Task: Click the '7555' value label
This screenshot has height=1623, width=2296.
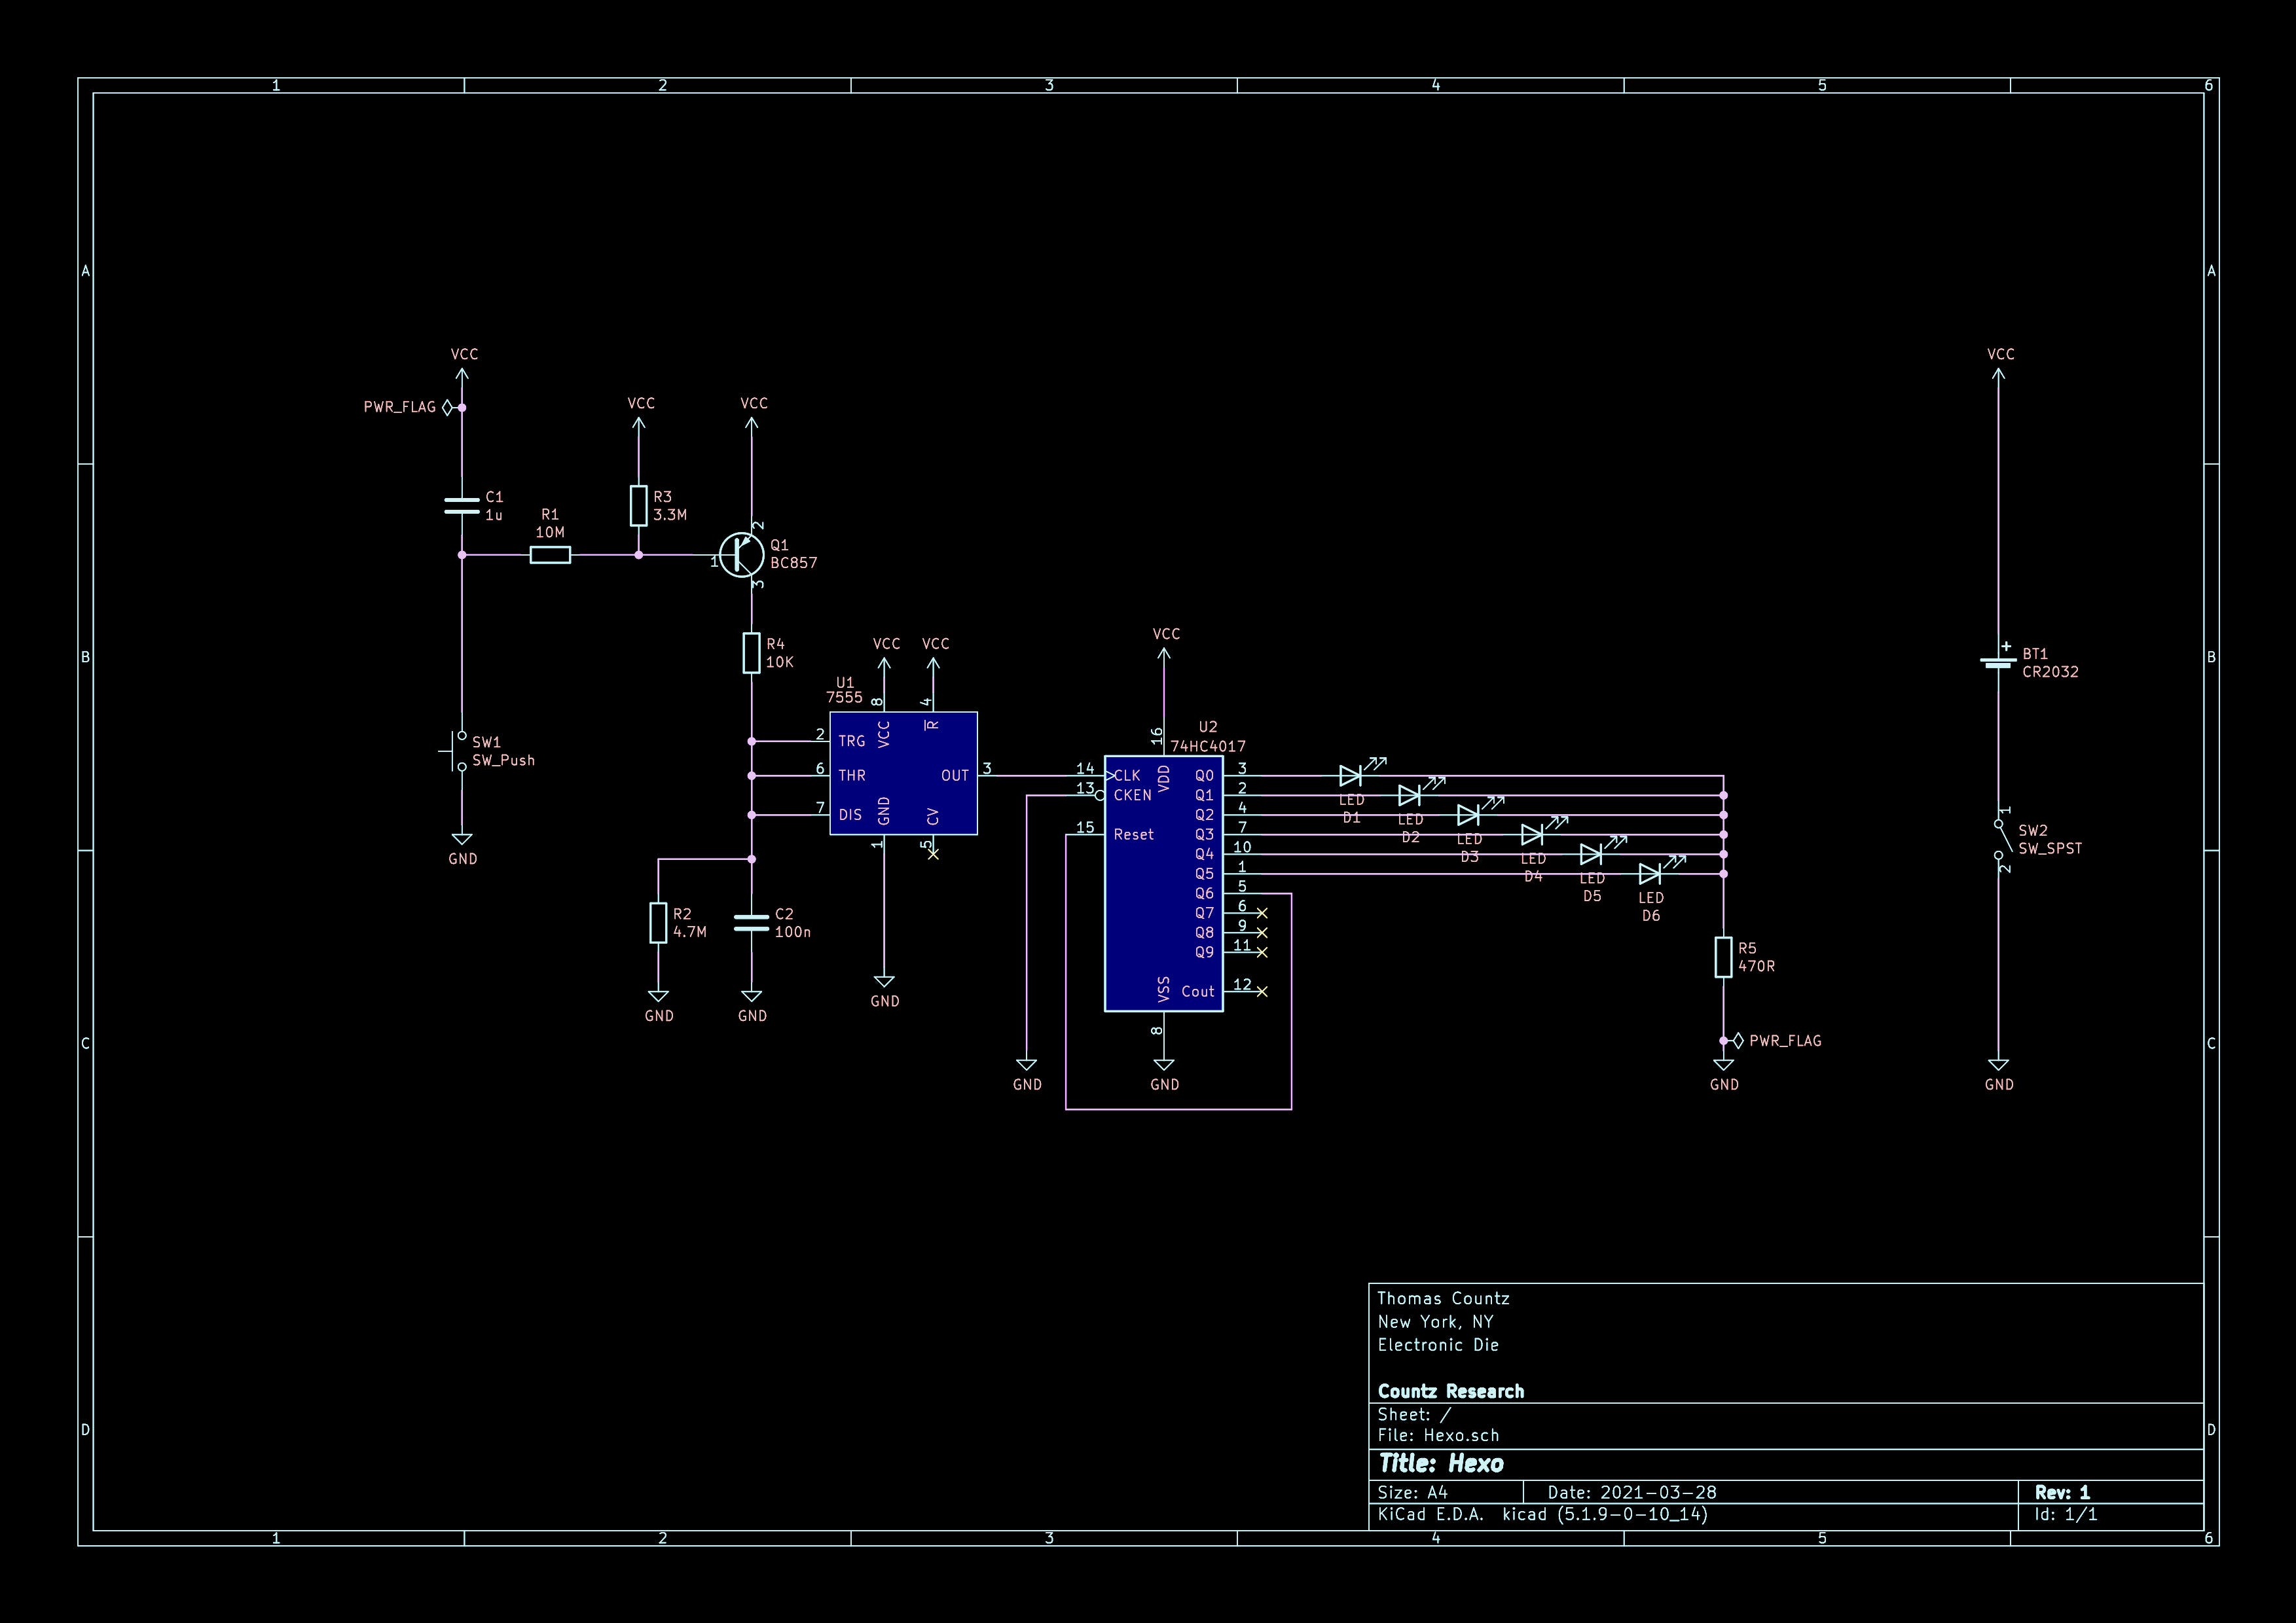Action: [844, 698]
